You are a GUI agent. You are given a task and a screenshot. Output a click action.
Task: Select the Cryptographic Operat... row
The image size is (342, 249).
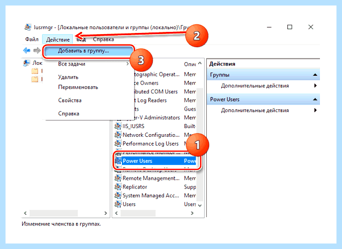(x=165, y=74)
